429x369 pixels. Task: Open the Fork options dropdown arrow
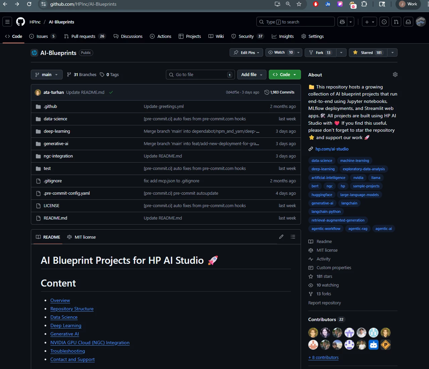pyautogui.click(x=341, y=53)
